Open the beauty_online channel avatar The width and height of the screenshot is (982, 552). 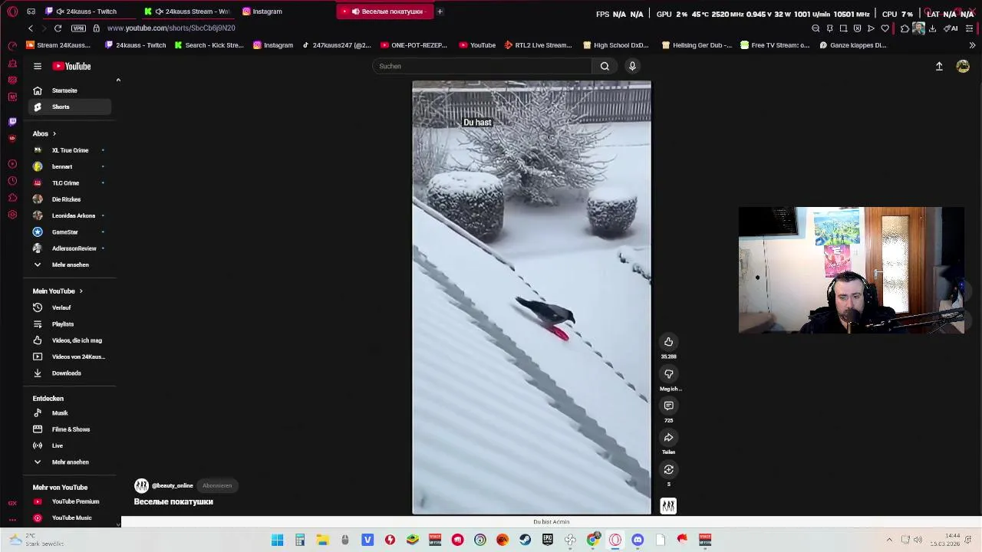pyautogui.click(x=141, y=485)
